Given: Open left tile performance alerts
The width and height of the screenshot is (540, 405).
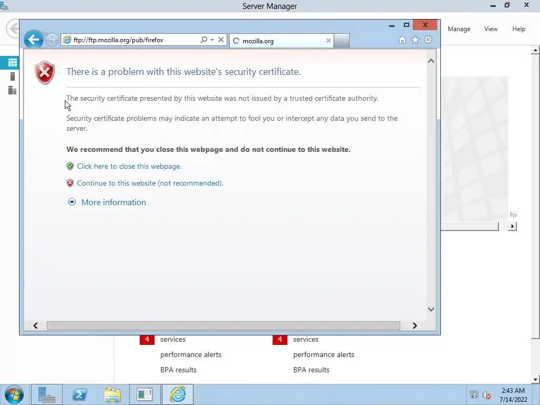Looking at the screenshot, I should point(191,354).
